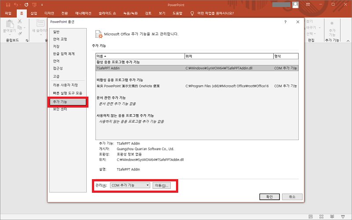
Task: Click the Save icon in quick access toolbar
Action: (8, 5)
